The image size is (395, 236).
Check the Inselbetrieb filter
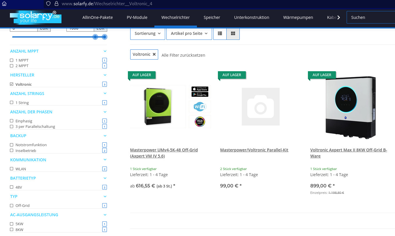[12, 151]
